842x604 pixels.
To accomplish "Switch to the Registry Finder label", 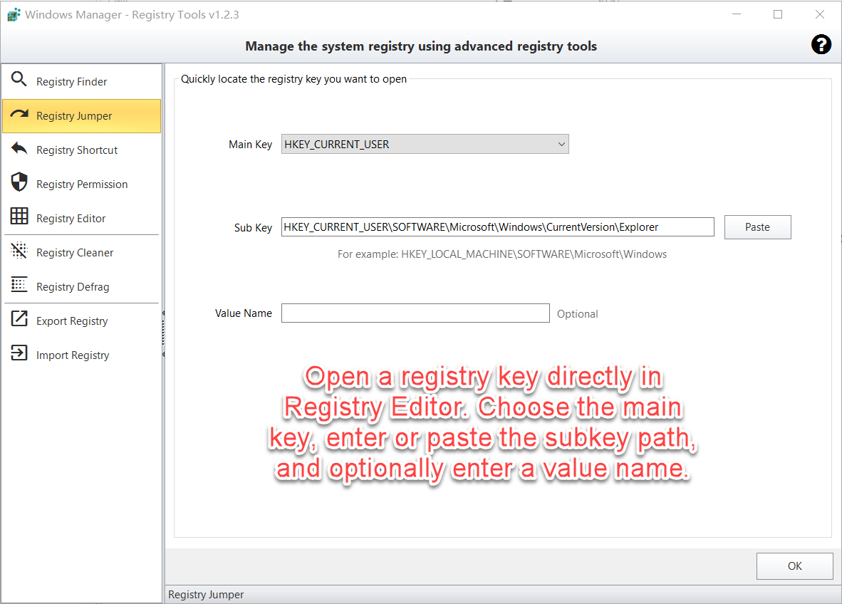I will [x=71, y=82].
